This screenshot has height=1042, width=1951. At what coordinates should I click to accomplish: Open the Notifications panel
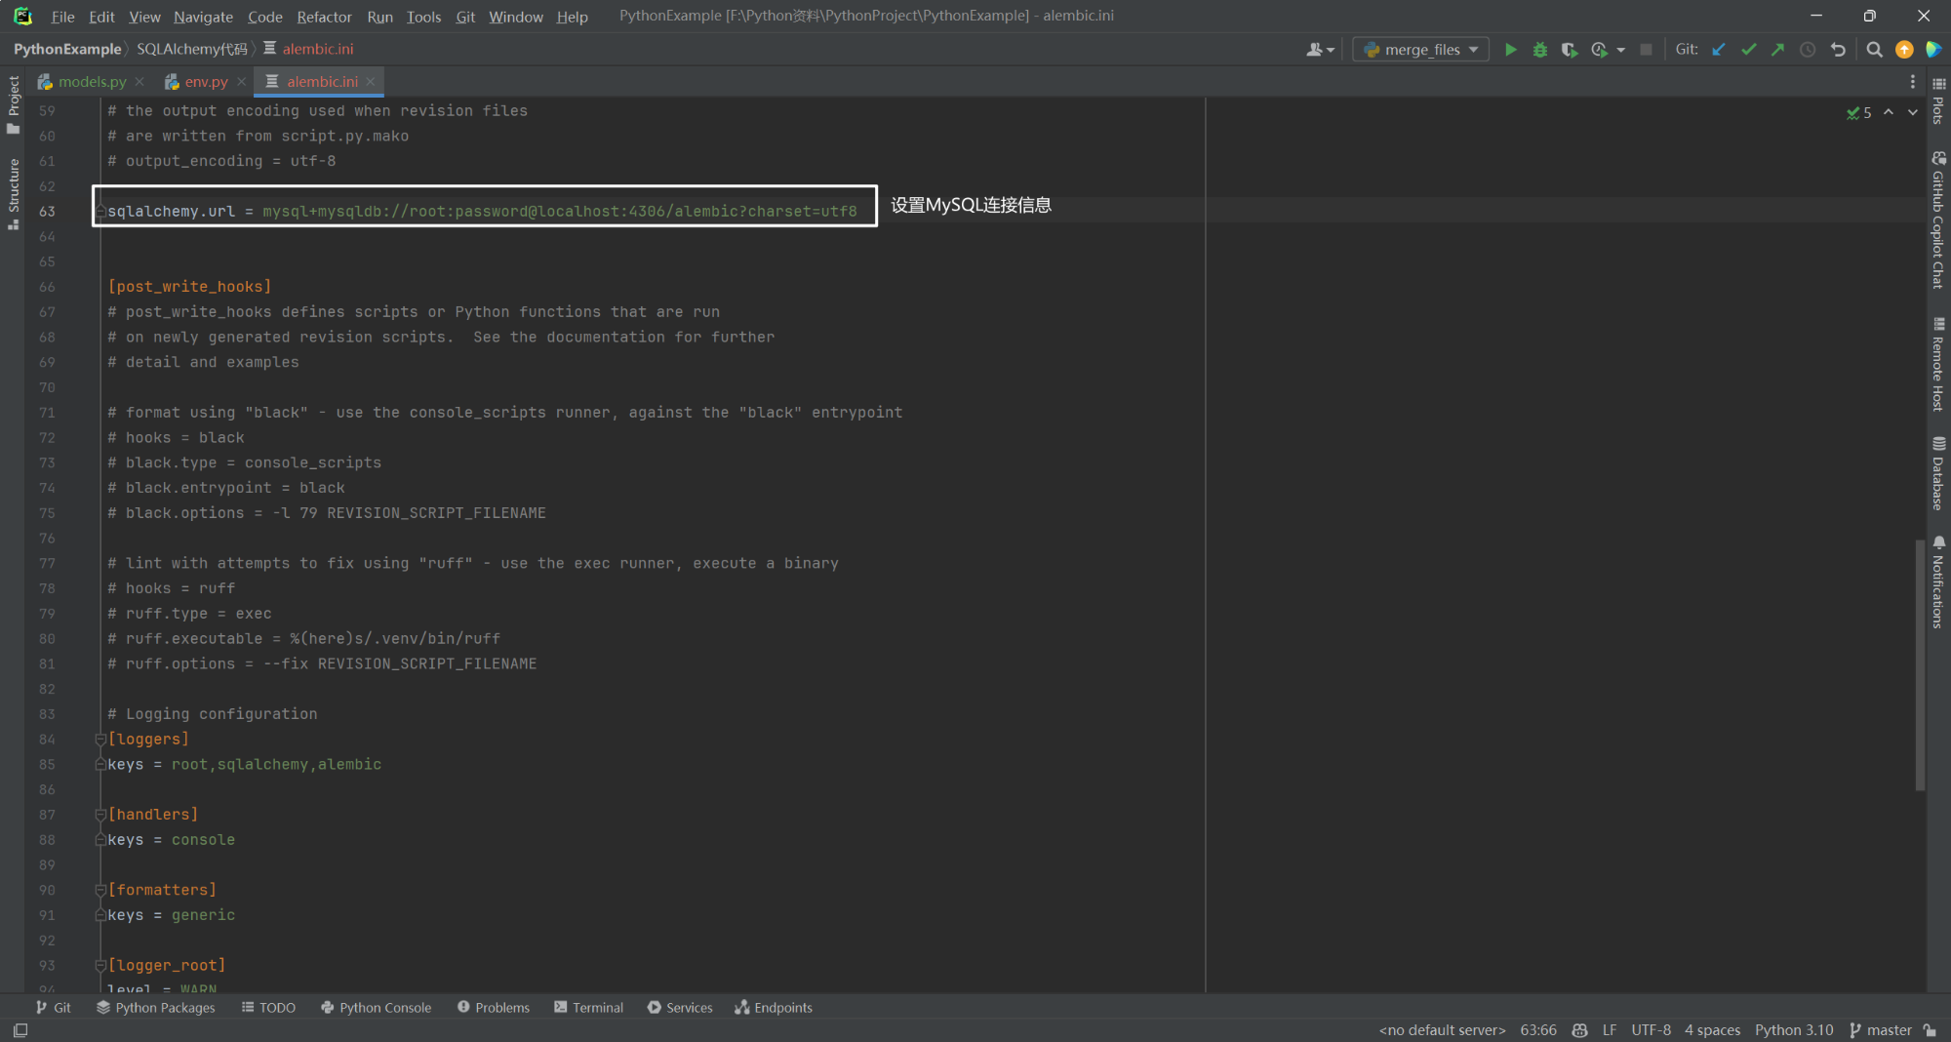point(1939,585)
